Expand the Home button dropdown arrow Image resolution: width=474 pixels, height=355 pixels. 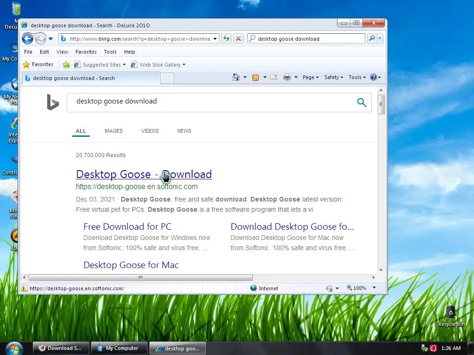(x=245, y=77)
